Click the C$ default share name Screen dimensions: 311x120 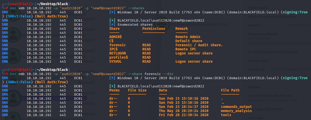111,41
